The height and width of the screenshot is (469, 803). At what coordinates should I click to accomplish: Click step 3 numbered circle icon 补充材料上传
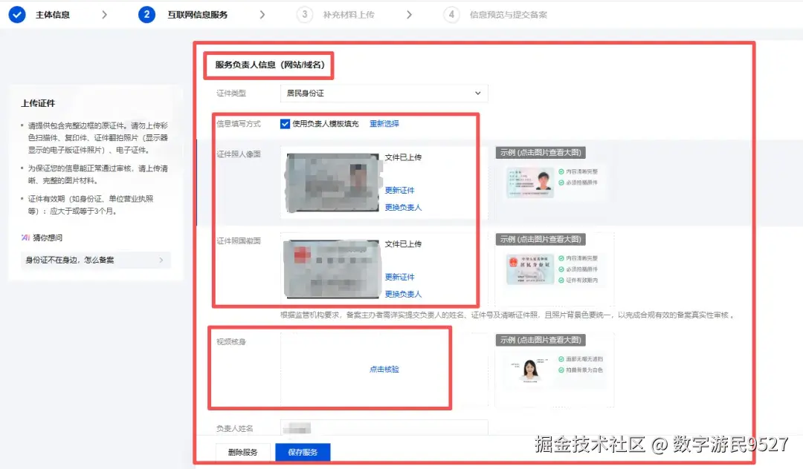tap(305, 14)
